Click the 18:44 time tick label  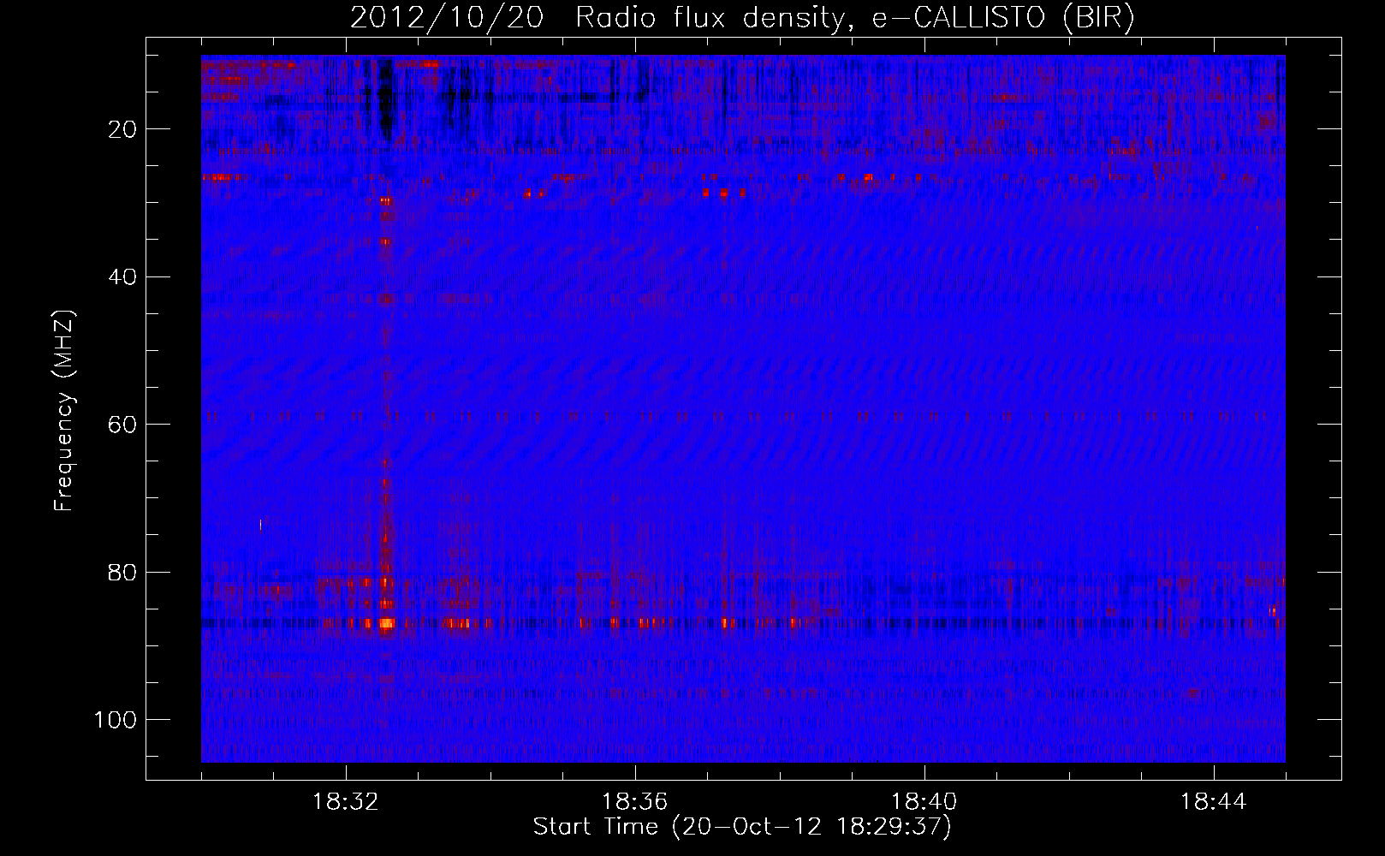(x=1214, y=802)
